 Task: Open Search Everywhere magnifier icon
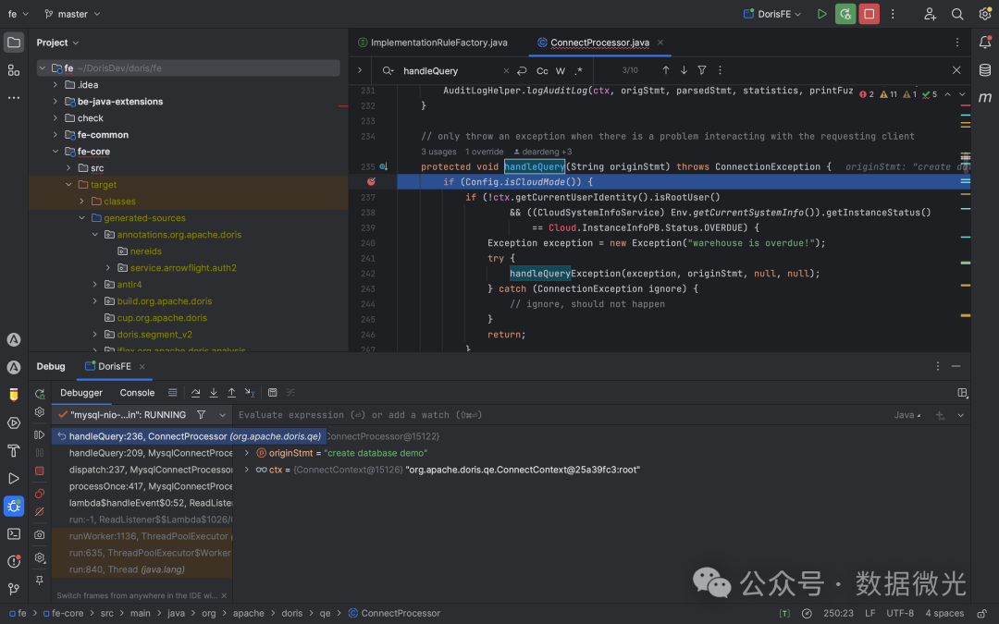point(957,14)
